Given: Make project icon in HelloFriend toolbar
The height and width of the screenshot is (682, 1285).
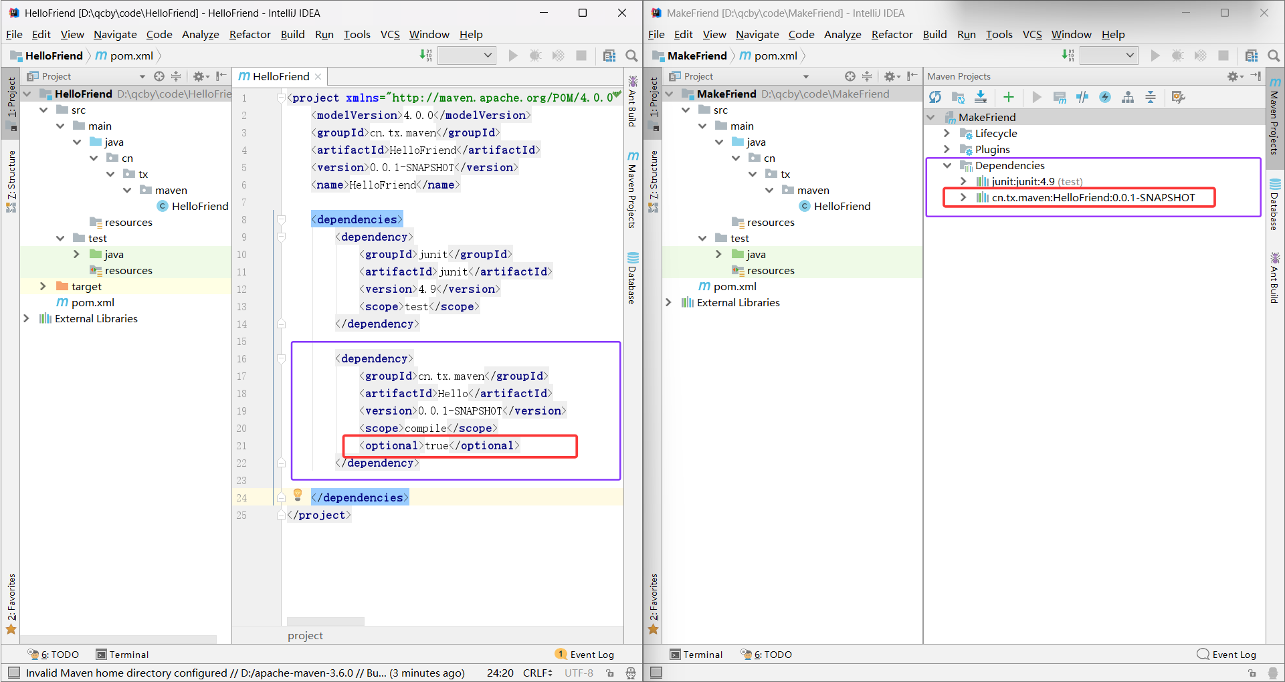Looking at the screenshot, I should [x=425, y=55].
